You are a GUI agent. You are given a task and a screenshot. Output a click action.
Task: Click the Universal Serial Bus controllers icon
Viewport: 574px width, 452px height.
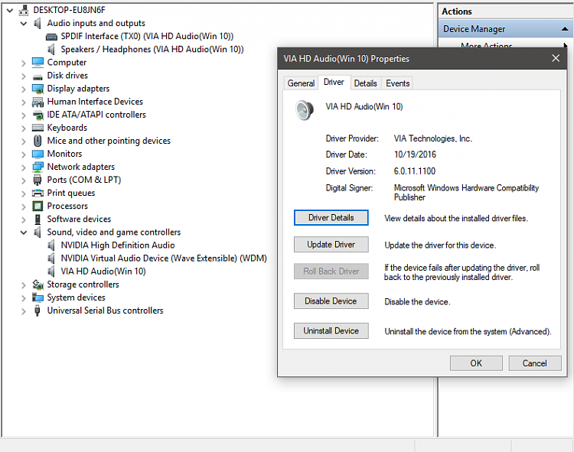[x=38, y=311]
